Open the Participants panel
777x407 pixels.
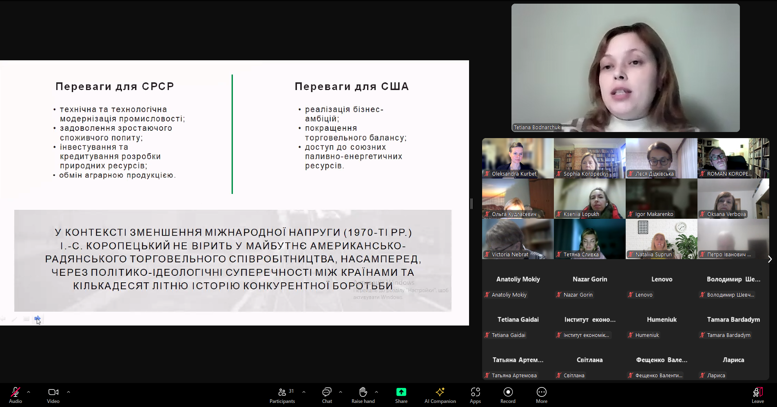[x=282, y=392]
